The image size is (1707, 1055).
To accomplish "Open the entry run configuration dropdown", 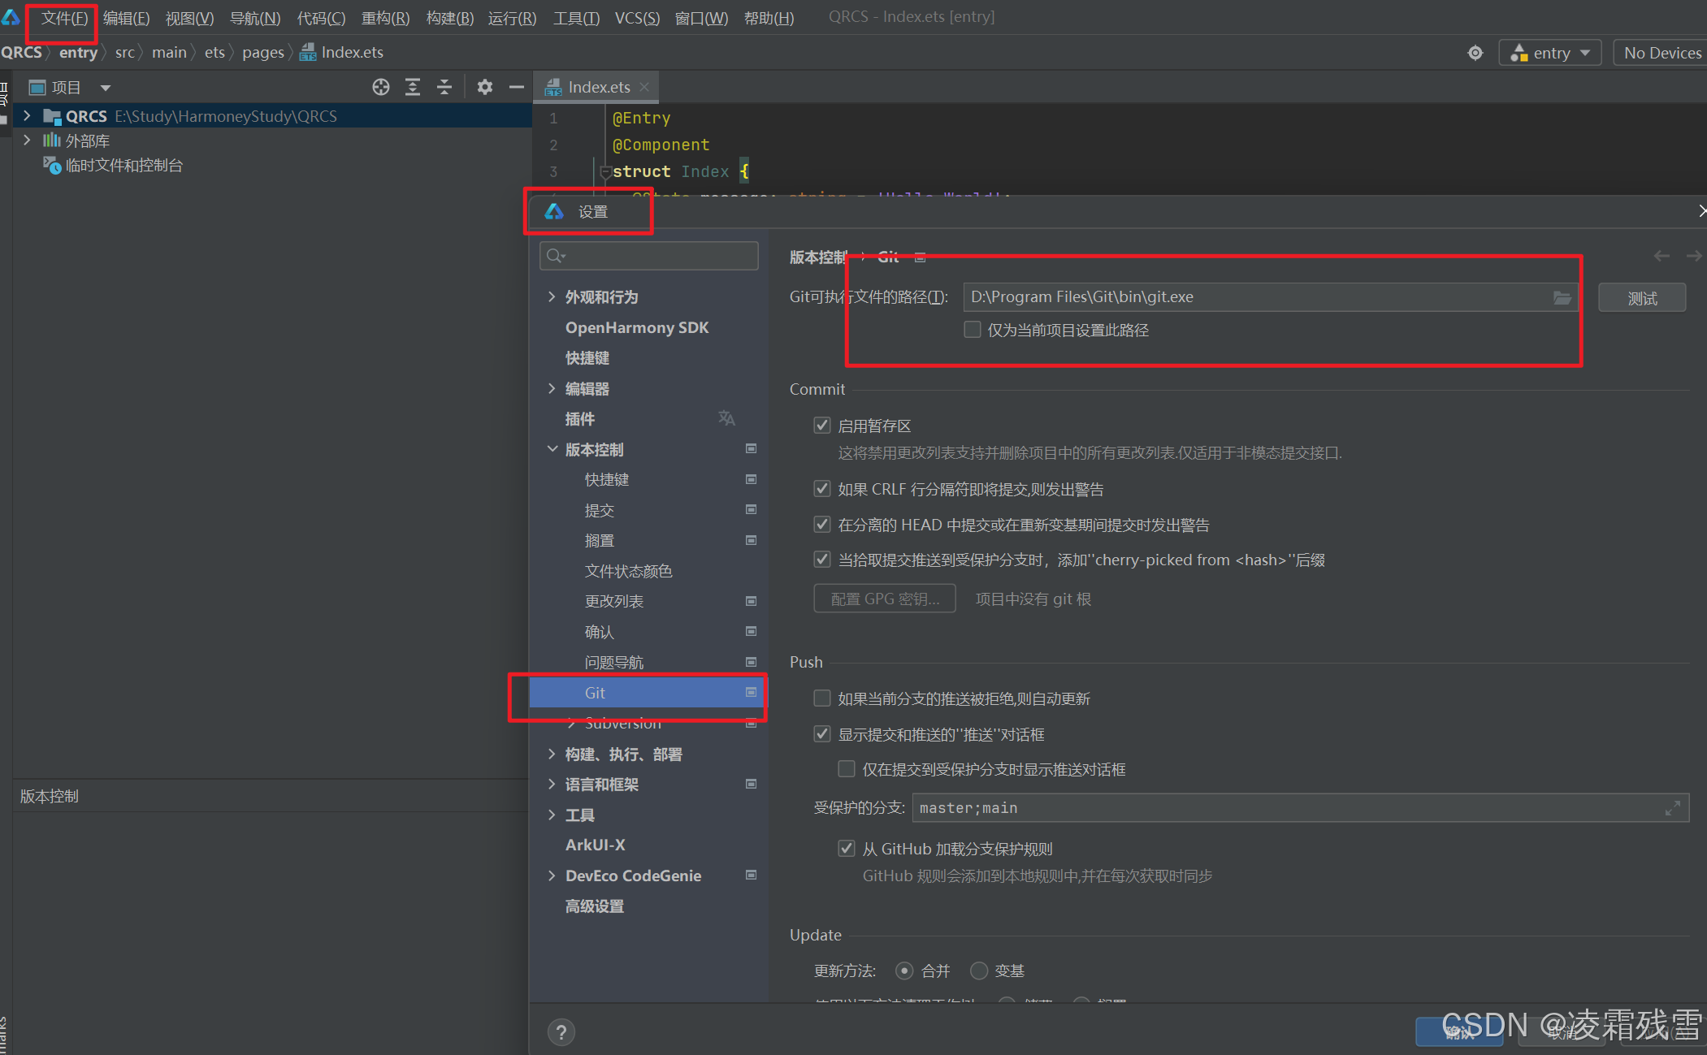I will tap(1549, 53).
